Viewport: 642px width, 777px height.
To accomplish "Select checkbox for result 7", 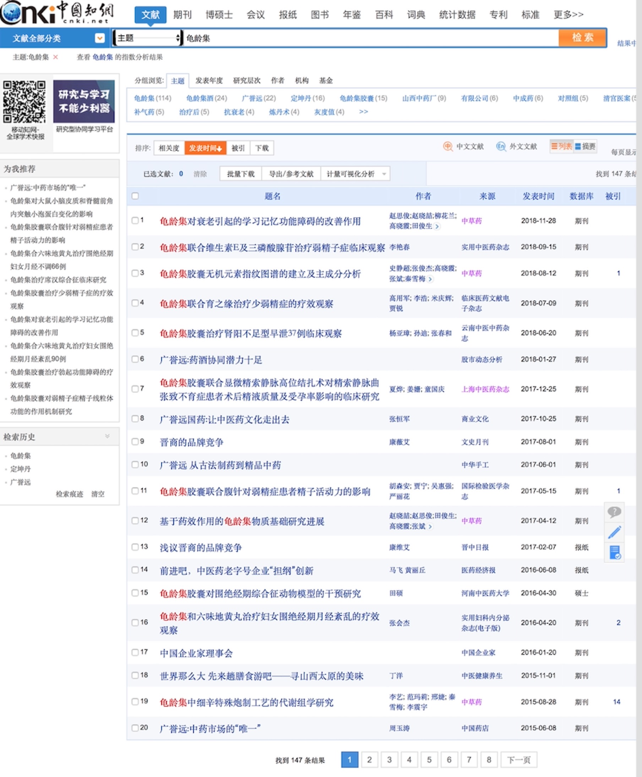I will coord(135,389).
